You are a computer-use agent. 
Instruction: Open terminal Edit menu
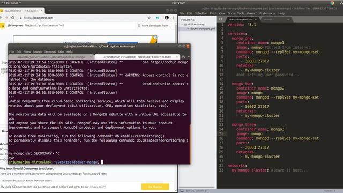pos(19,52)
